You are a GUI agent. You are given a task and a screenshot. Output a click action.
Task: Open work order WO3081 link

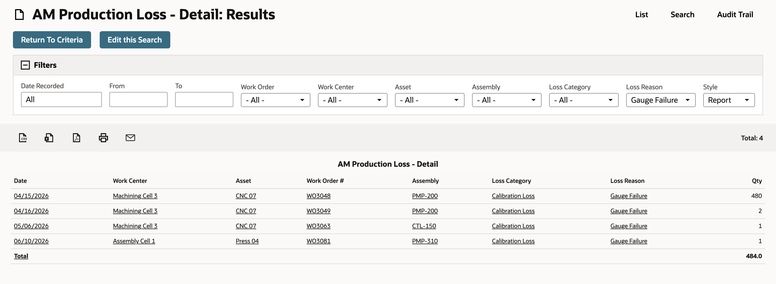coord(318,241)
